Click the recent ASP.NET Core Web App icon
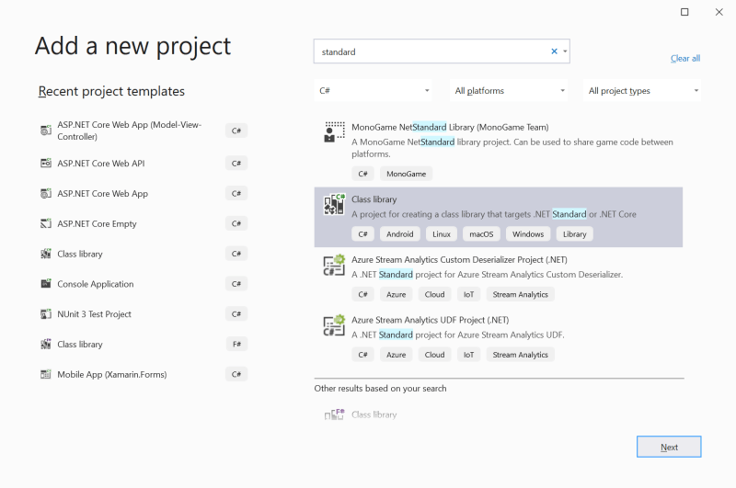Viewport: 736px width, 488px height. (x=45, y=193)
